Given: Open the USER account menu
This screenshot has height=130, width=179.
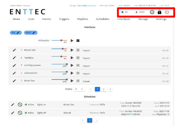Looking at the screenshot, I should tap(140, 12).
